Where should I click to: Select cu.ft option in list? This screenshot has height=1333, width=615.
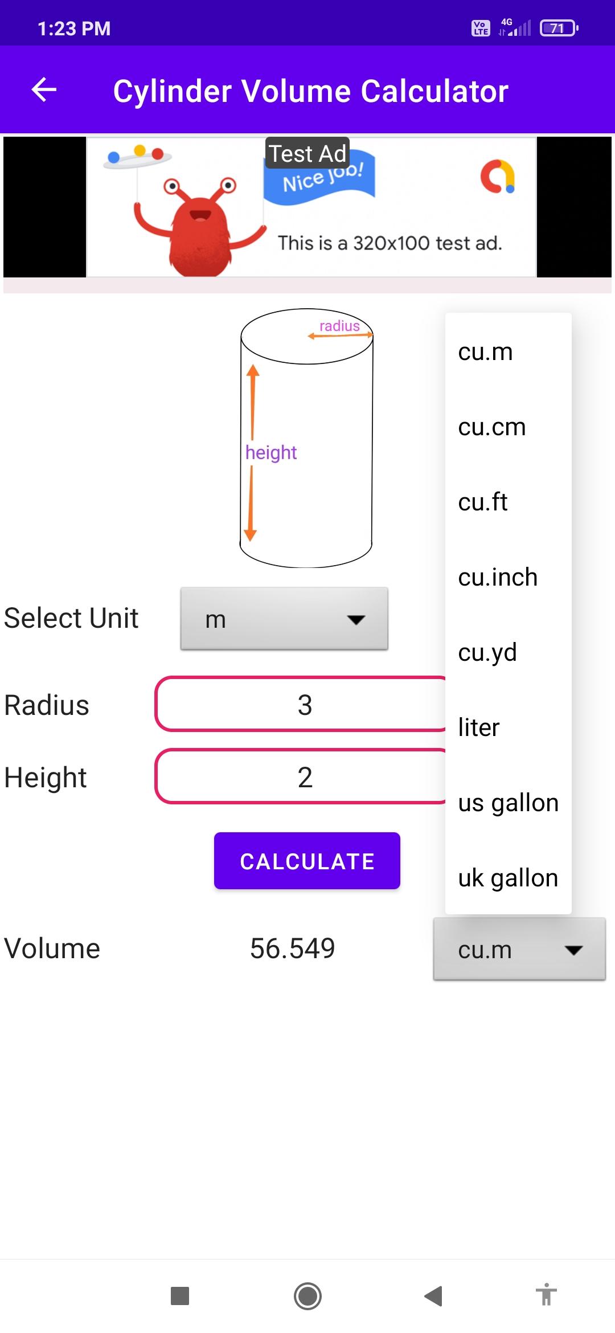(x=509, y=502)
